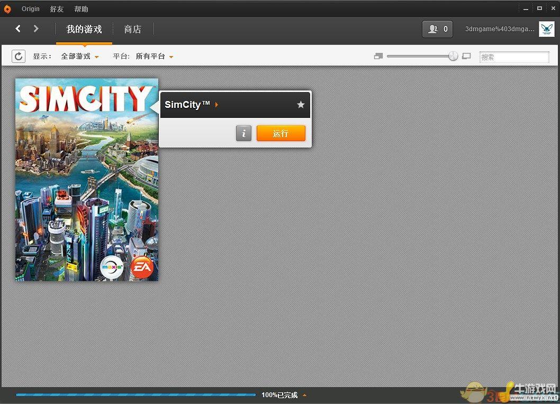This screenshot has width=560, height=404.
Task: Favorite SimCity with the star icon
Action: (x=301, y=105)
